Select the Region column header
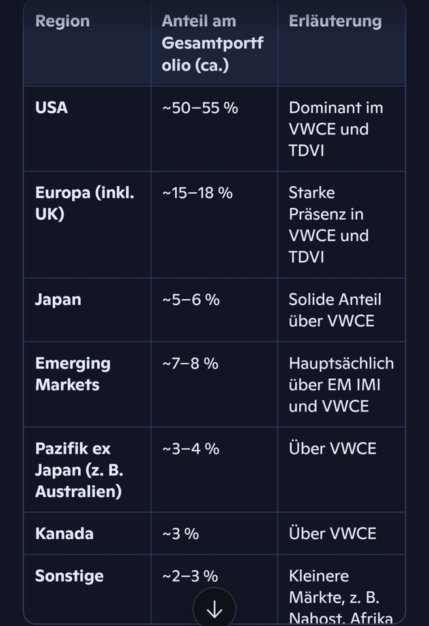Image resolution: width=429 pixels, height=626 pixels. (63, 21)
